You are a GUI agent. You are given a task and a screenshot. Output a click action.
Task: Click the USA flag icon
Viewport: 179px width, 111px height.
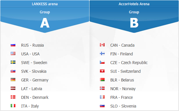(13, 53)
